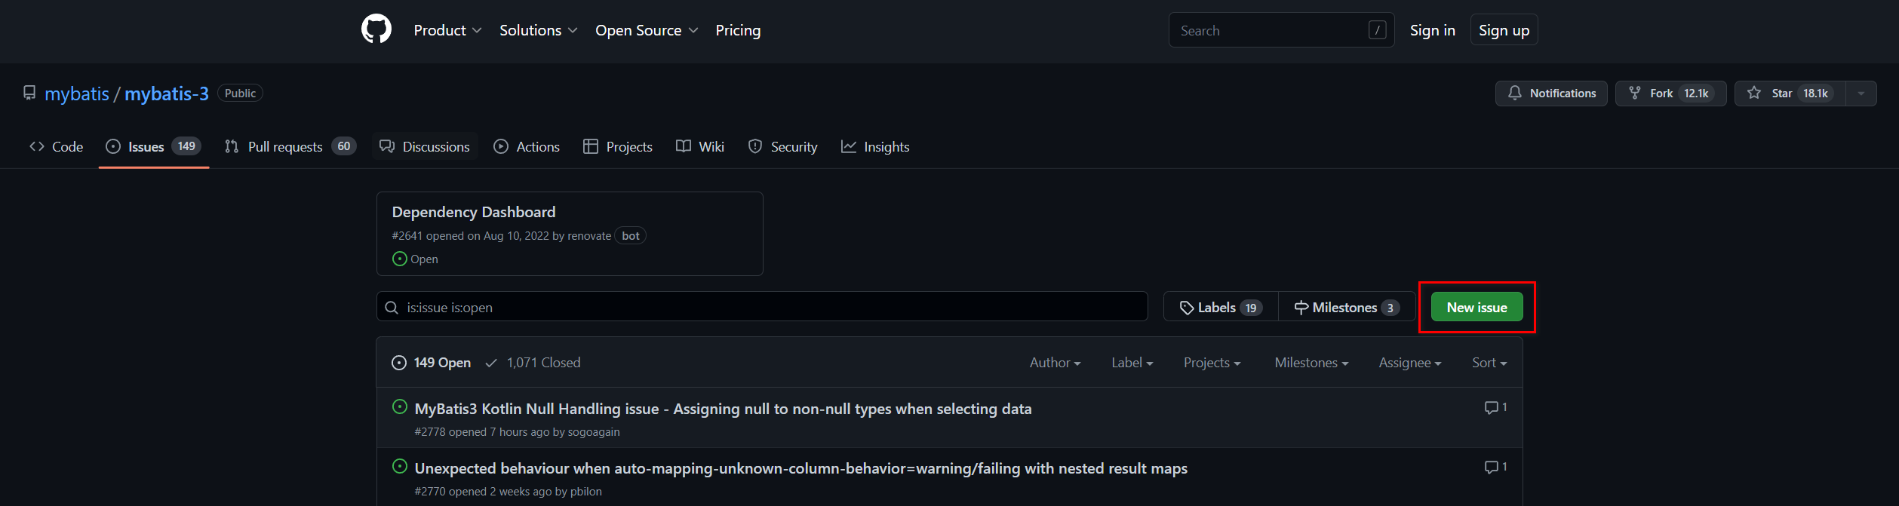Click the Notifications bell button
This screenshot has height=506, width=1899.
coord(1550,94)
